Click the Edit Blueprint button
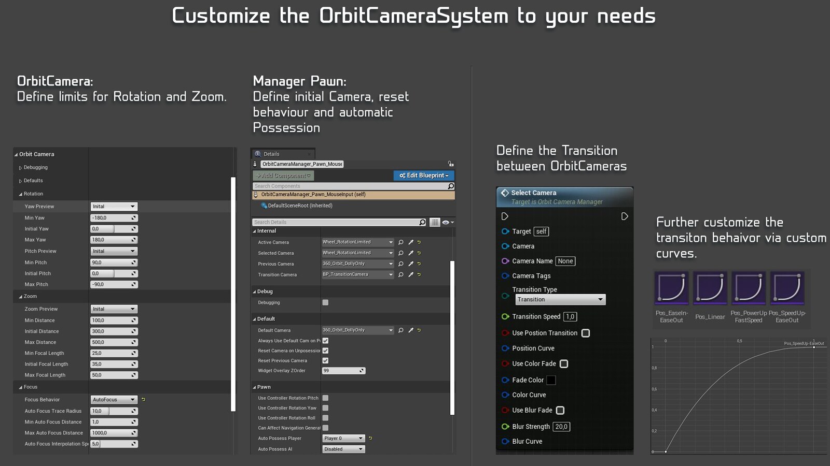The height and width of the screenshot is (466, 830). (423, 176)
